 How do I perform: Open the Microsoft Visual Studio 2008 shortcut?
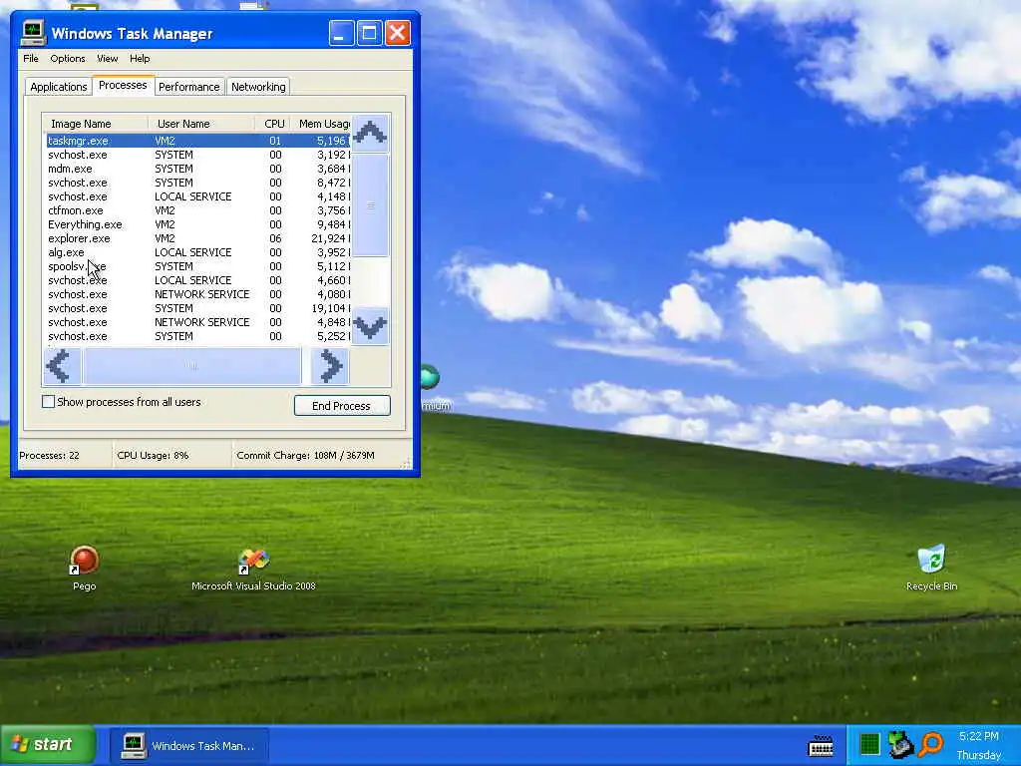pyautogui.click(x=253, y=570)
